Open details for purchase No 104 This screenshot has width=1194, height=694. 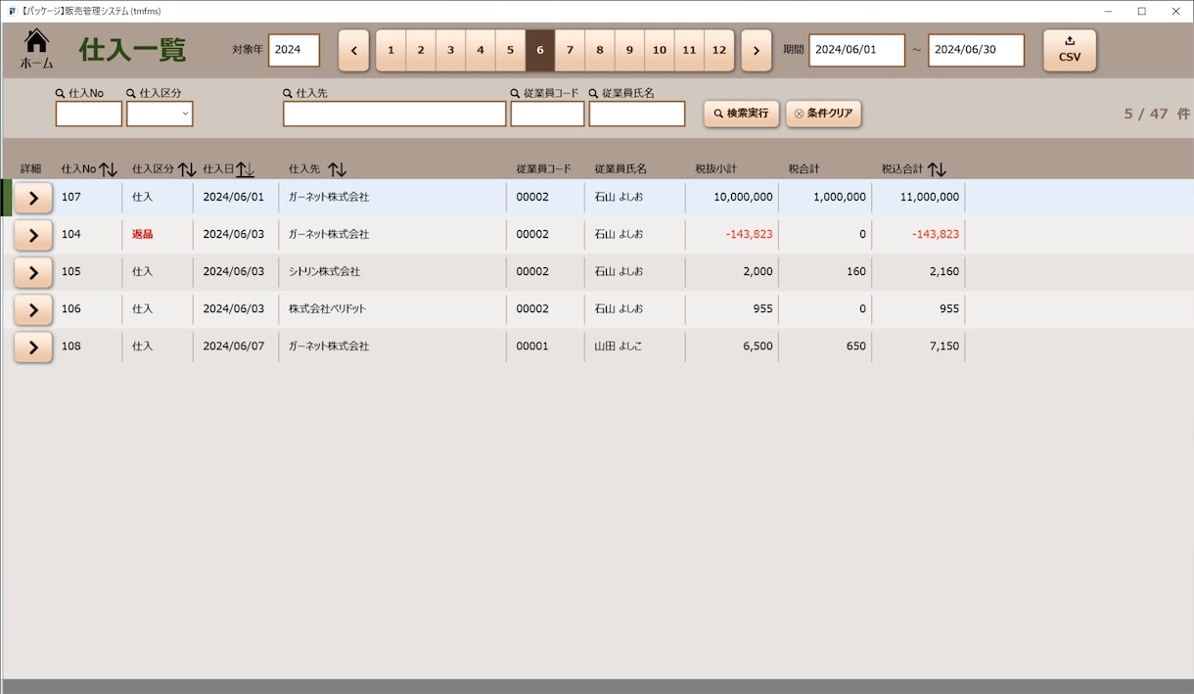point(33,235)
